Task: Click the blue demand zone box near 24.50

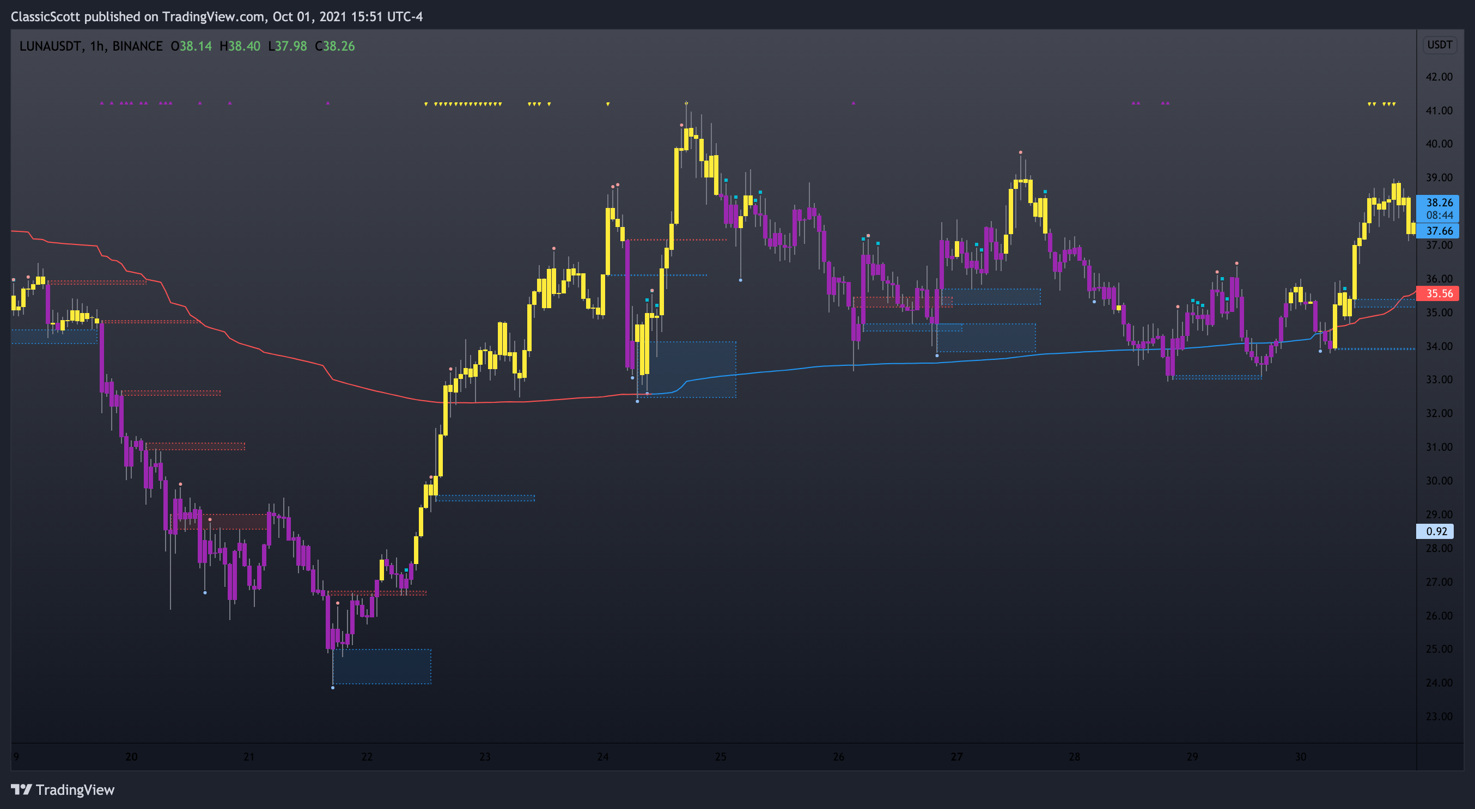Action: 382,666
